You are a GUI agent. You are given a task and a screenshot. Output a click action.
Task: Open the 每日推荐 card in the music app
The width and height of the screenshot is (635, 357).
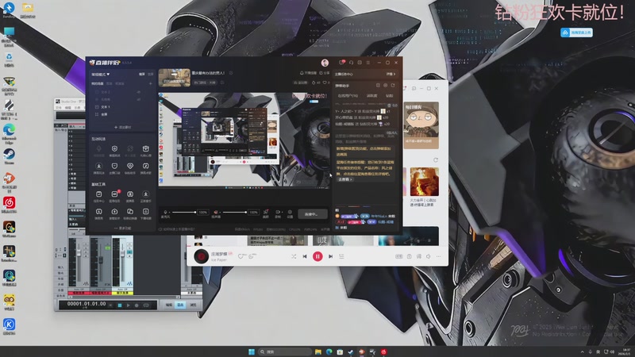[421, 125]
